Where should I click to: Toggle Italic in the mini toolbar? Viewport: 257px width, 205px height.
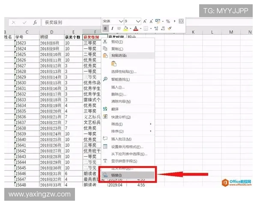pos(112,29)
